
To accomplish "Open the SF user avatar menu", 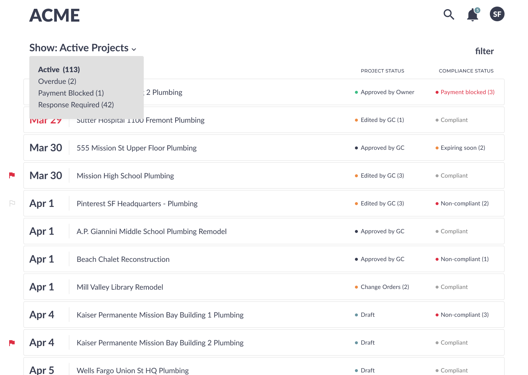I will coord(497,14).
